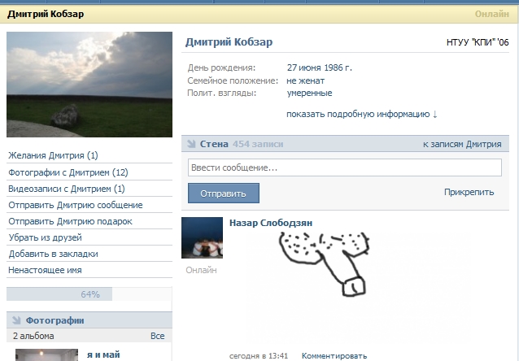Screen dimensions: 519x361
Task: Open Дмитрий Кобзар's profile photo
Action: (89, 85)
